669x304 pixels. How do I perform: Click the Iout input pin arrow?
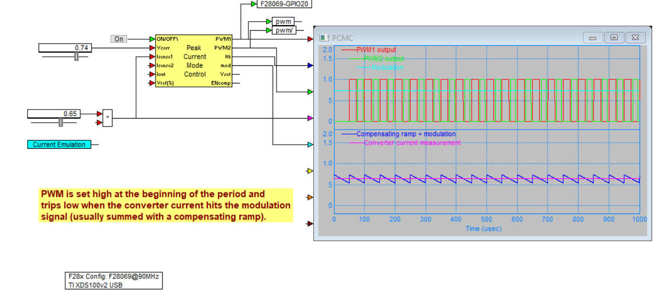pyautogui.click(x=152, y=74)
